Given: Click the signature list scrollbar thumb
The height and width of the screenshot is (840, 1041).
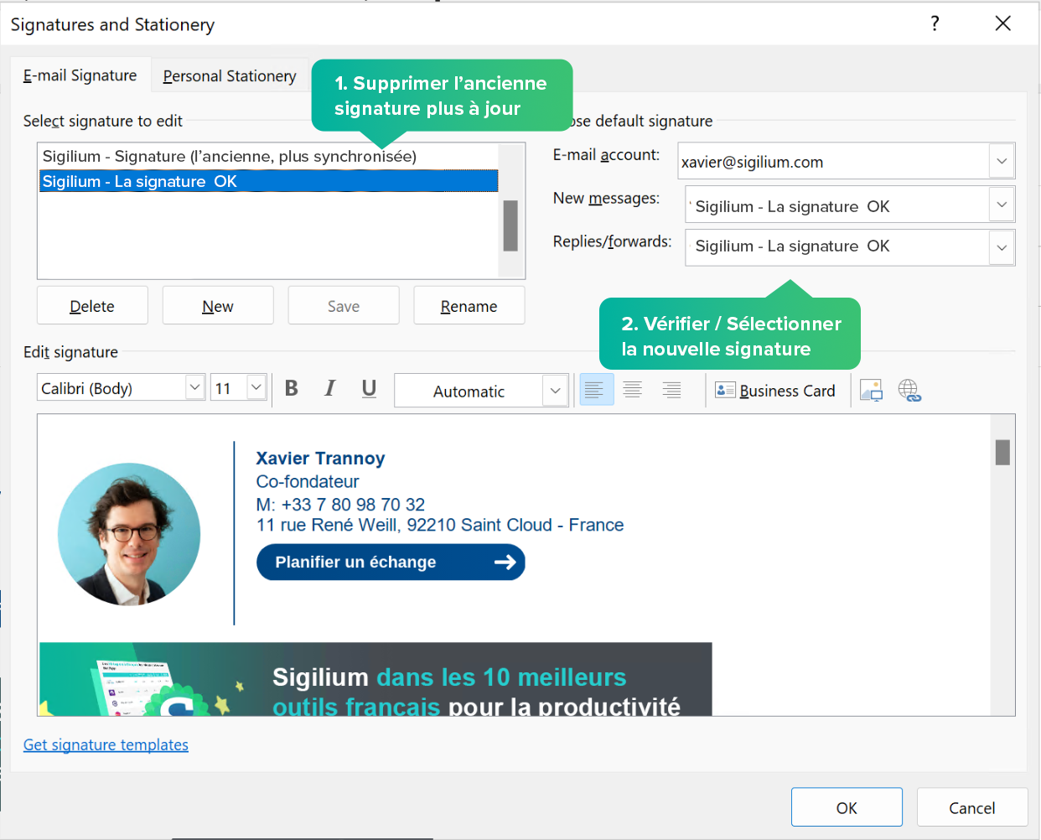Looking at the screenshot, I should pyautogui.click(x=510, y=226).
